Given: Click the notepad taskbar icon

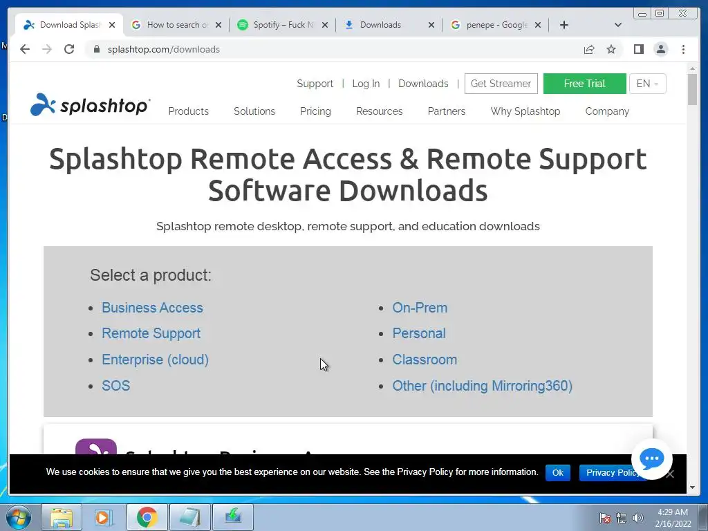Looking at the screenshot, I should click(x=189, y=517).
